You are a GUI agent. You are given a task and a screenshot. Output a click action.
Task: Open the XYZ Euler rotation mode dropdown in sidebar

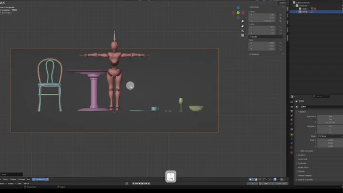click(x=266, y=37)
